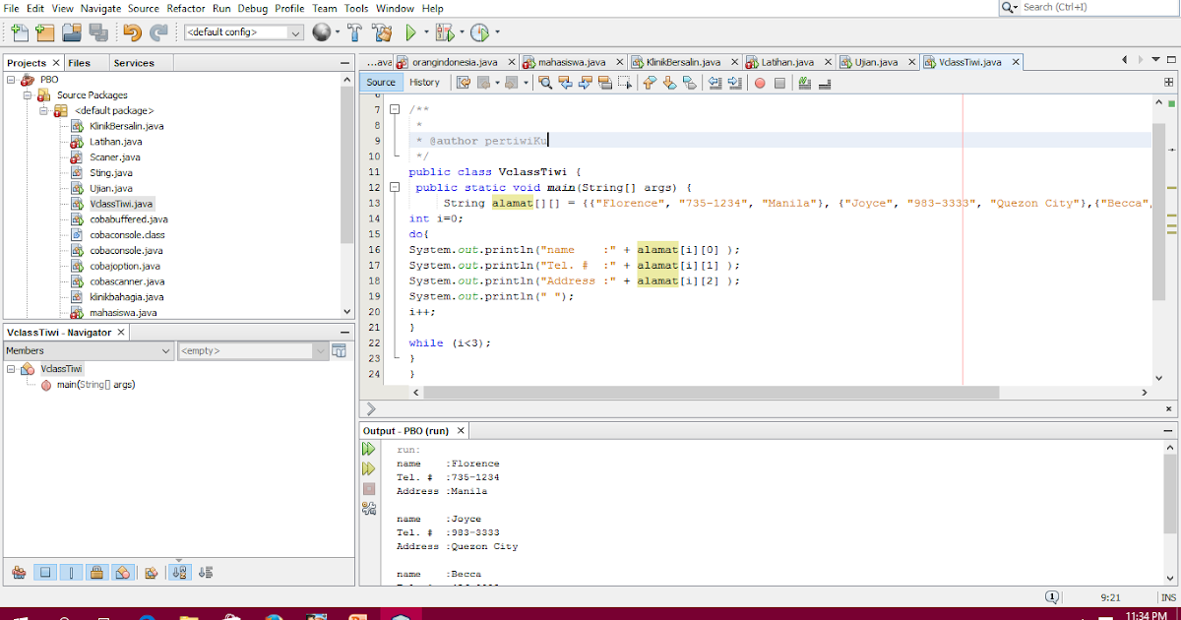The height and width of the screenshot is (620, 1181).
Task: Click the green Run Project icon
Action: click(412, 32)
